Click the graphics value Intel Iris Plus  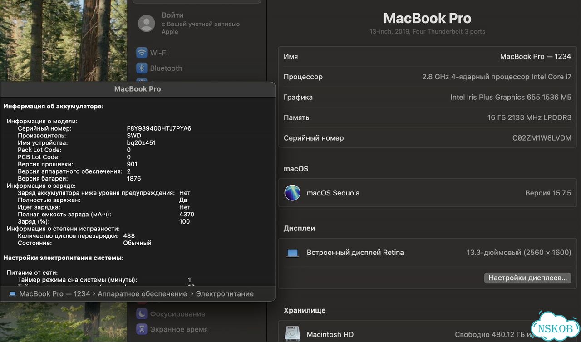coord(511,97)
